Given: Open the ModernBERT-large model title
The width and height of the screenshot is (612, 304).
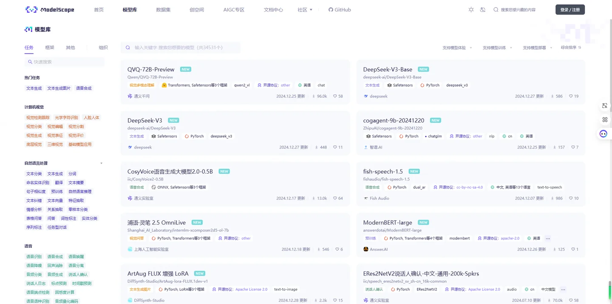Looking at the screenshot, I should coord(388,222).
